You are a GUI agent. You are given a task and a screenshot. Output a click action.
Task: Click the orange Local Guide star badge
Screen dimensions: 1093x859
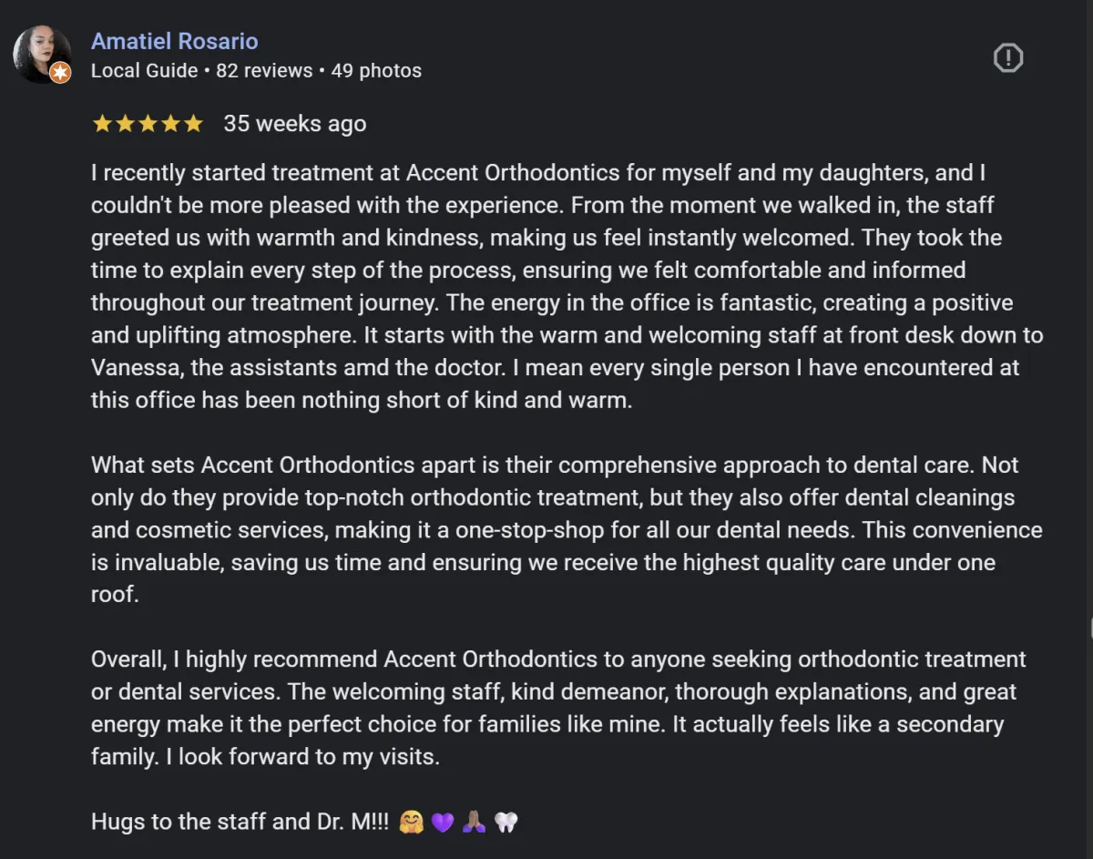tap(60, 73)
